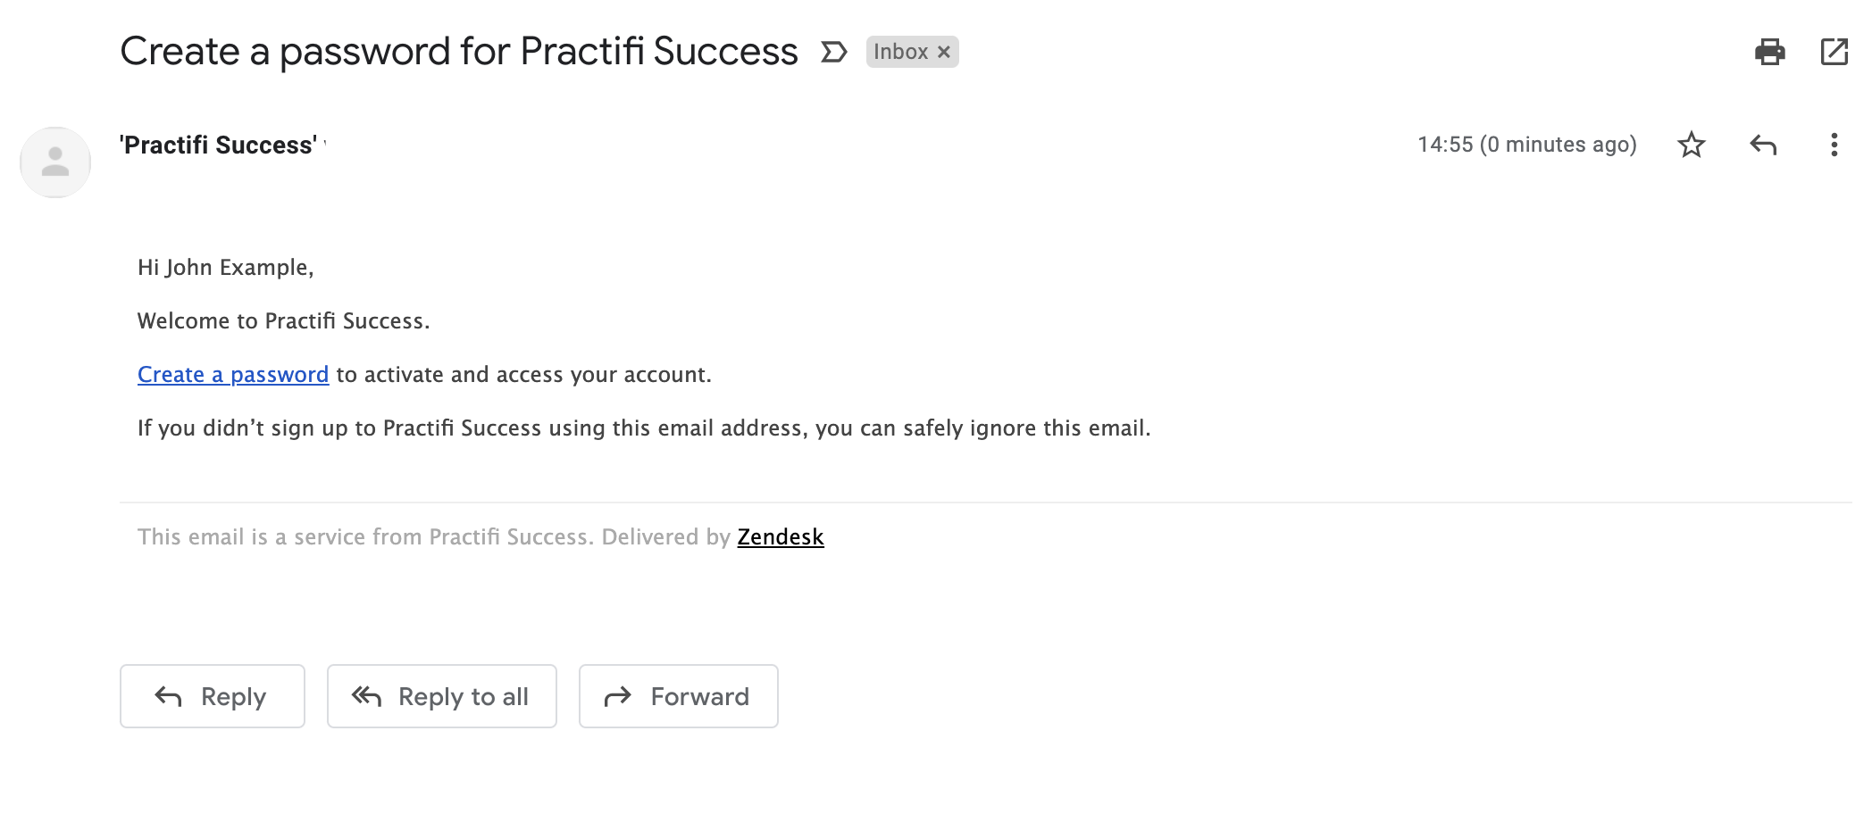Click the right arrow icon inside Forward button
This screenshot has height=814, width=1872.
click(618, 696)
